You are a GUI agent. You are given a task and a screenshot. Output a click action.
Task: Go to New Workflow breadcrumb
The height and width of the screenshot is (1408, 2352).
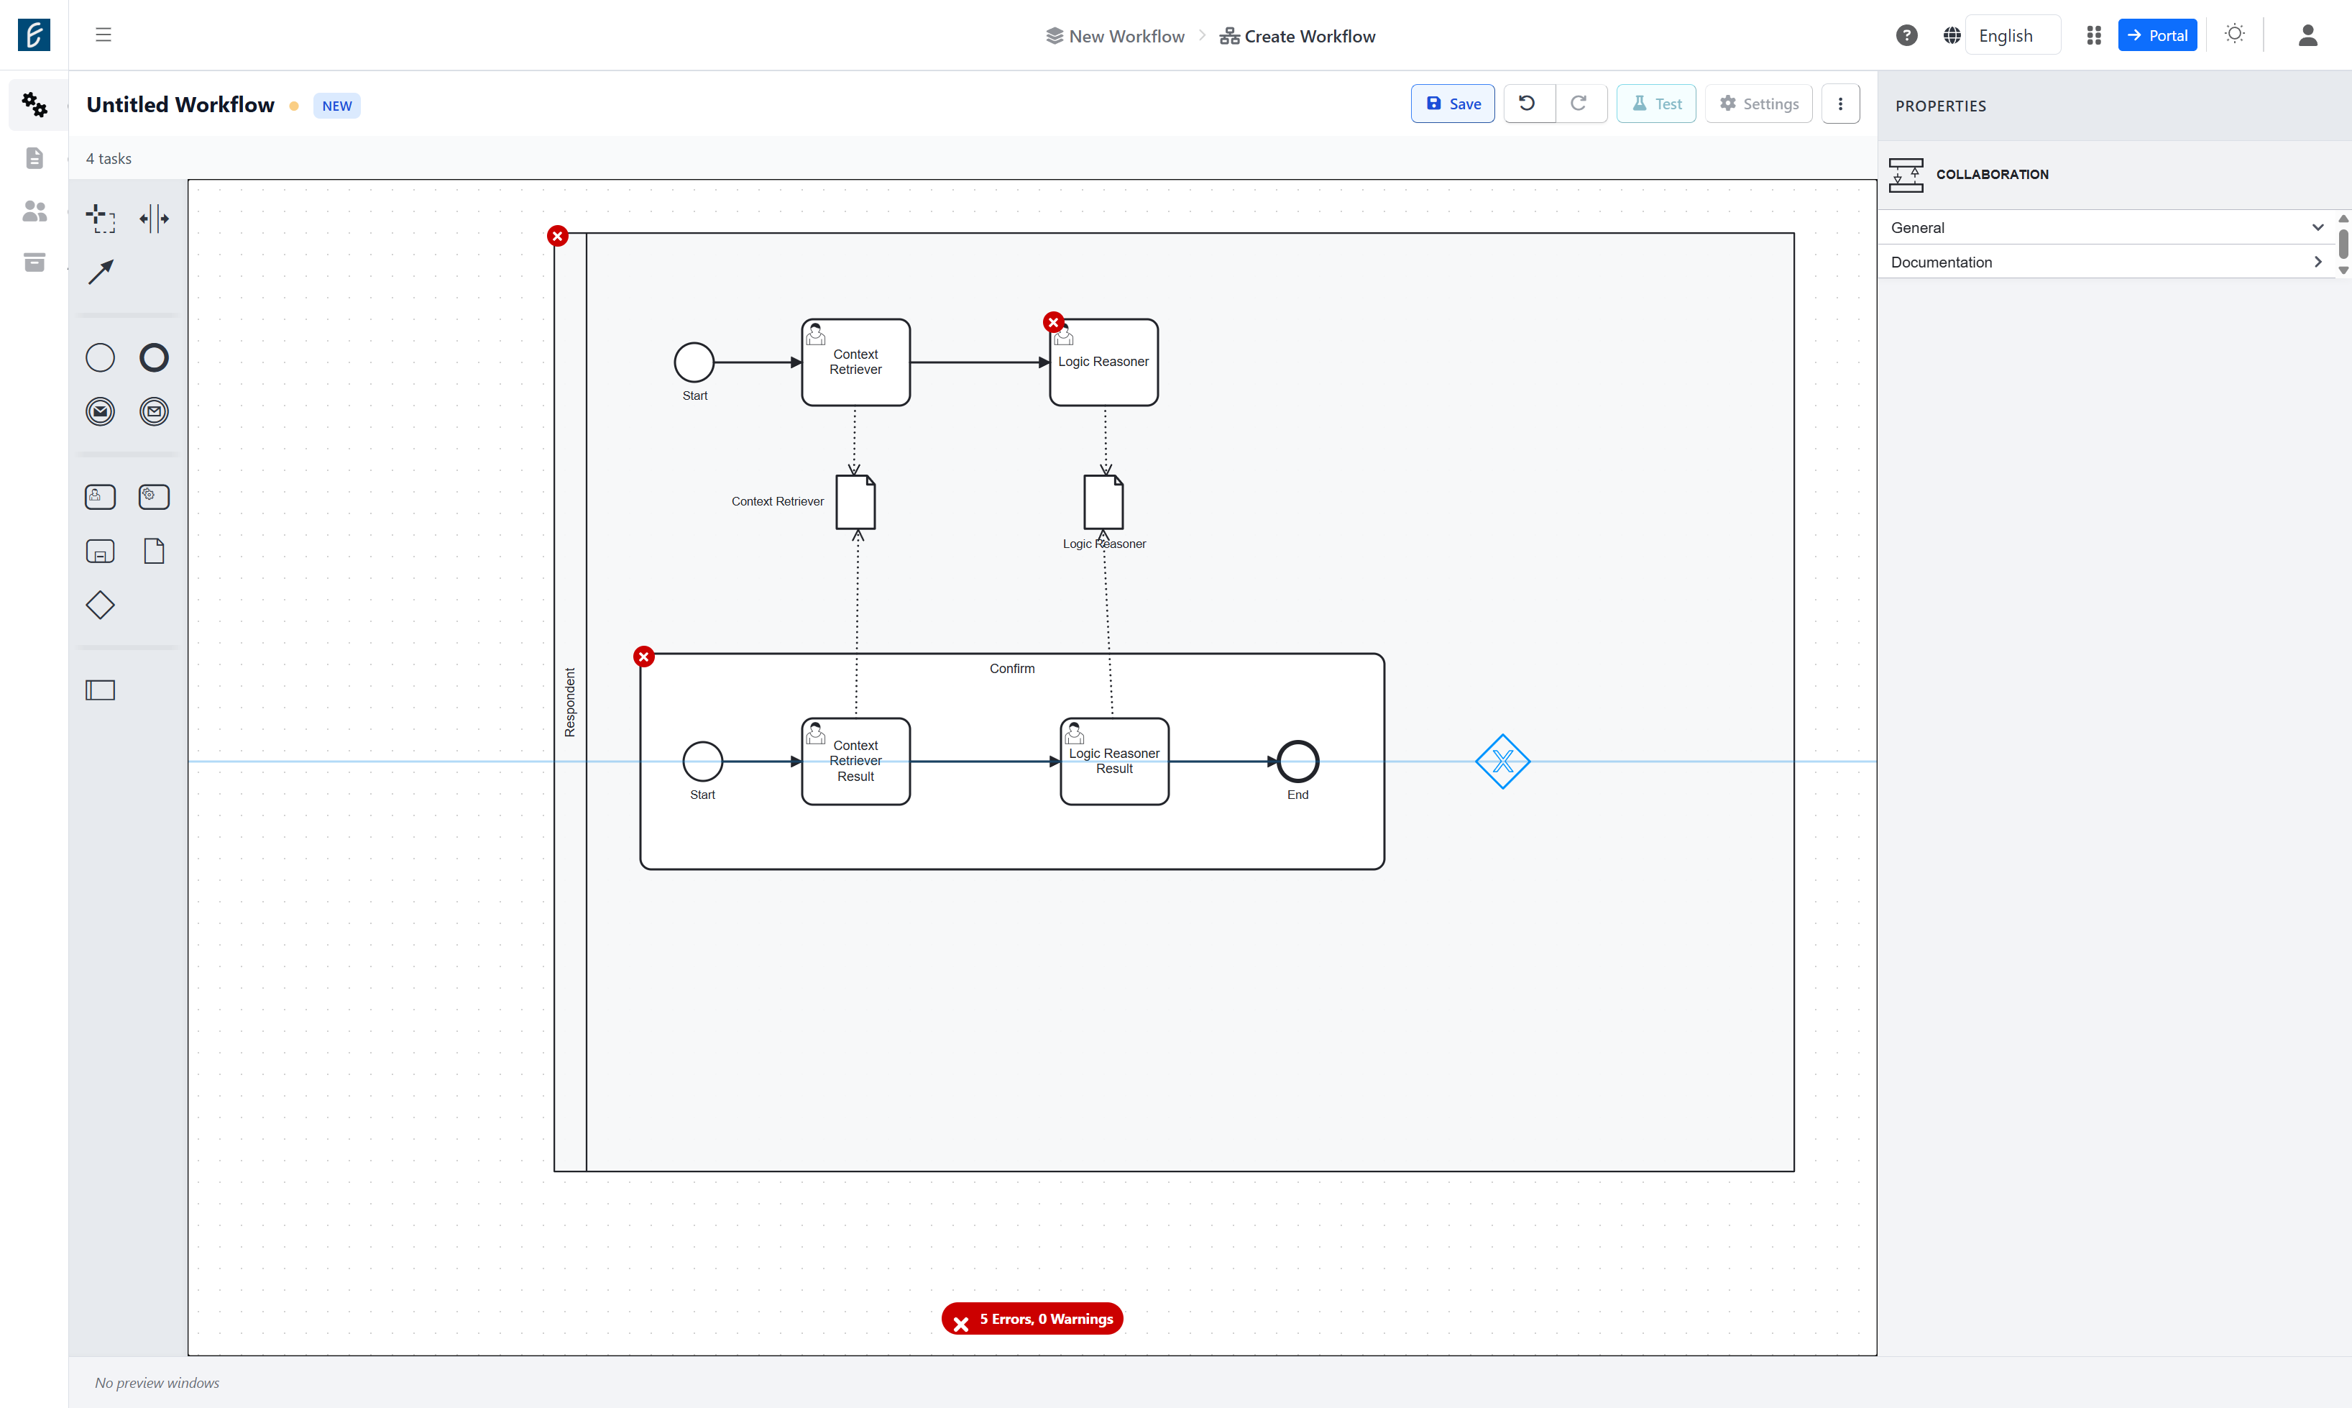(1116, 36)
